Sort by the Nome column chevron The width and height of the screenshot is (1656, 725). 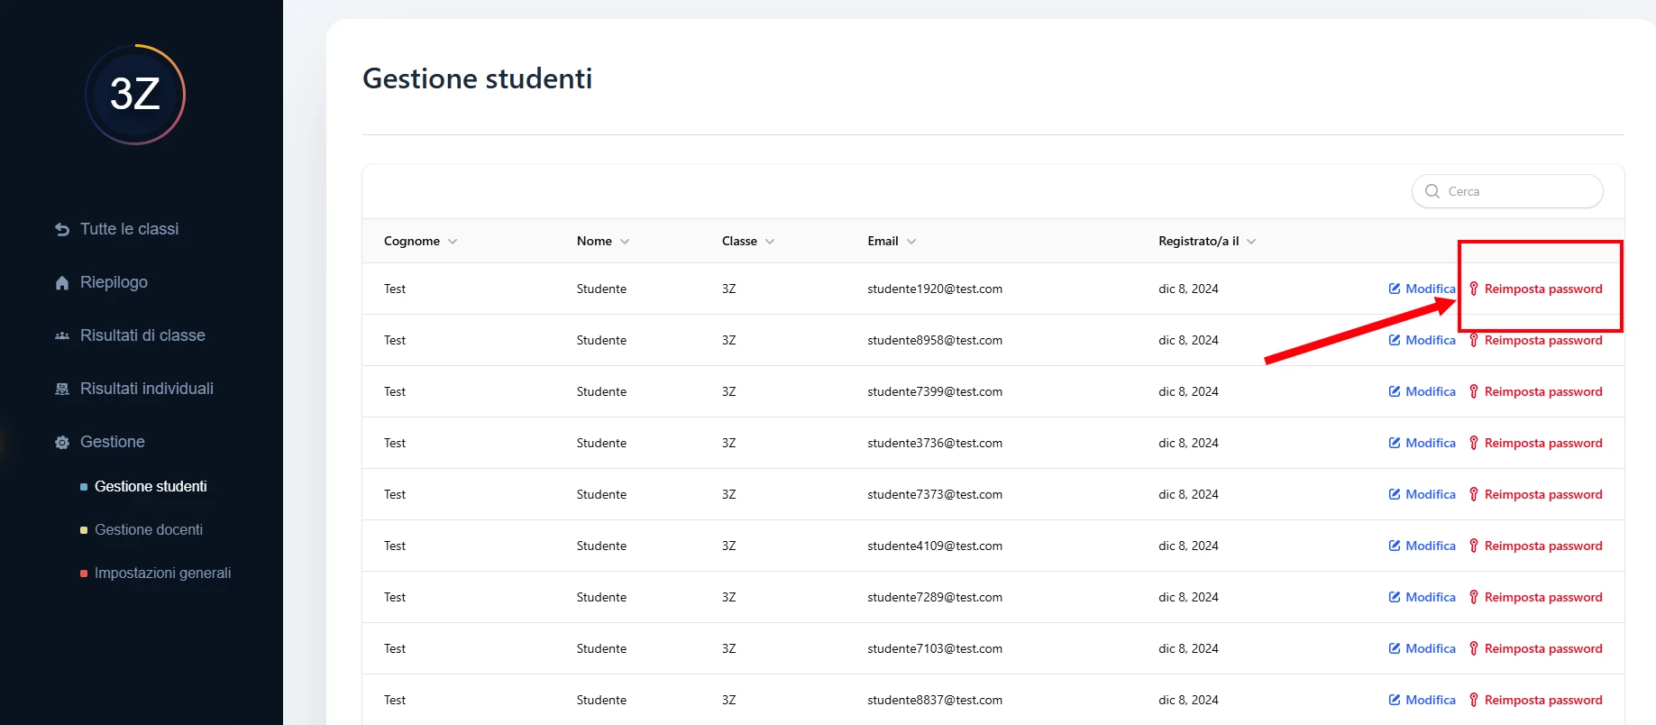(625, 241)
